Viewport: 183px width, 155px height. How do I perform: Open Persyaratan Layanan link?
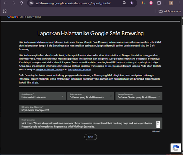[x=79, y=70]
